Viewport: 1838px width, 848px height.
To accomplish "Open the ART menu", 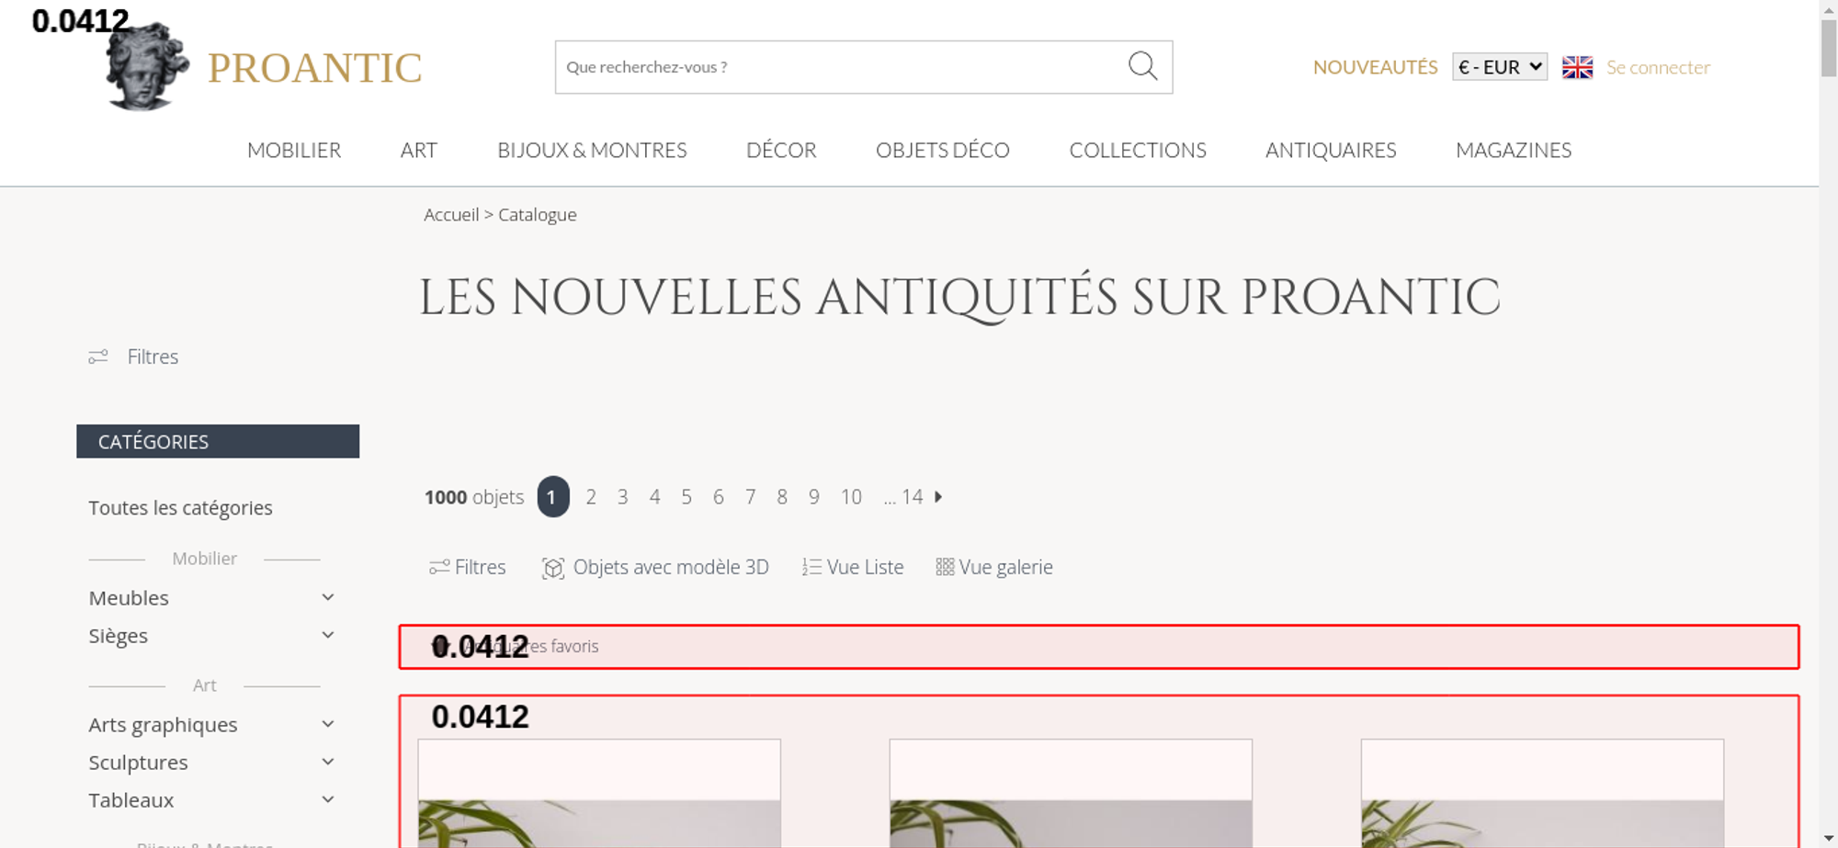I will click(x=419, y=150).
